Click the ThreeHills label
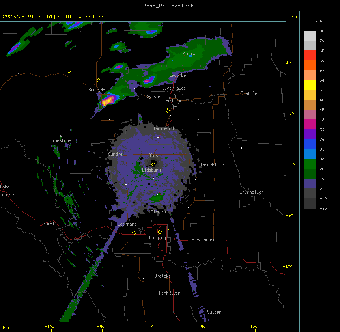340x332 pixels. click(x=212, y=165)
